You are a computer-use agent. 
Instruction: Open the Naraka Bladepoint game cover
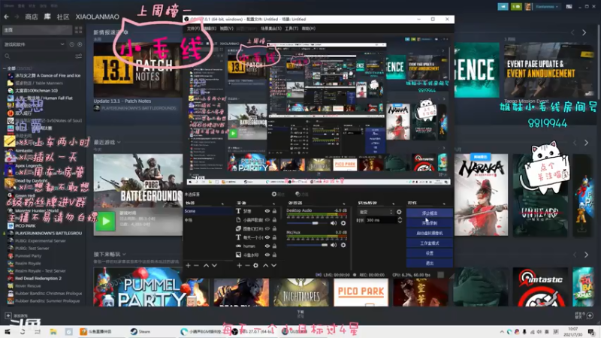point(481,195)
